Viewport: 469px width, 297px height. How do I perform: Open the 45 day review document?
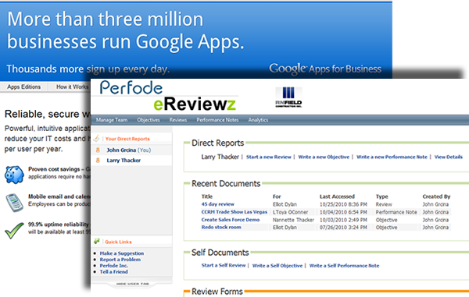click(218, 204)
